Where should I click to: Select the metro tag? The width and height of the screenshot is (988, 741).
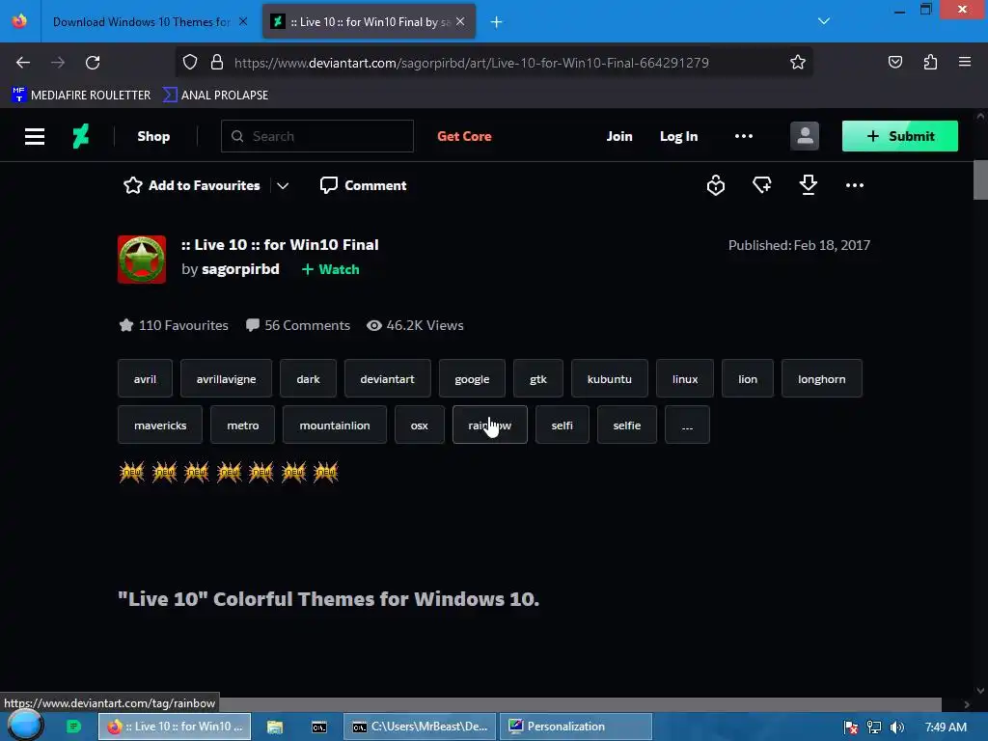coord(242,425)
